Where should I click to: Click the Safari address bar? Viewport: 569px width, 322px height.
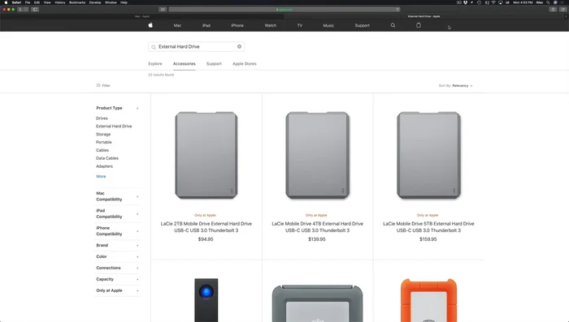click(284, 10)
